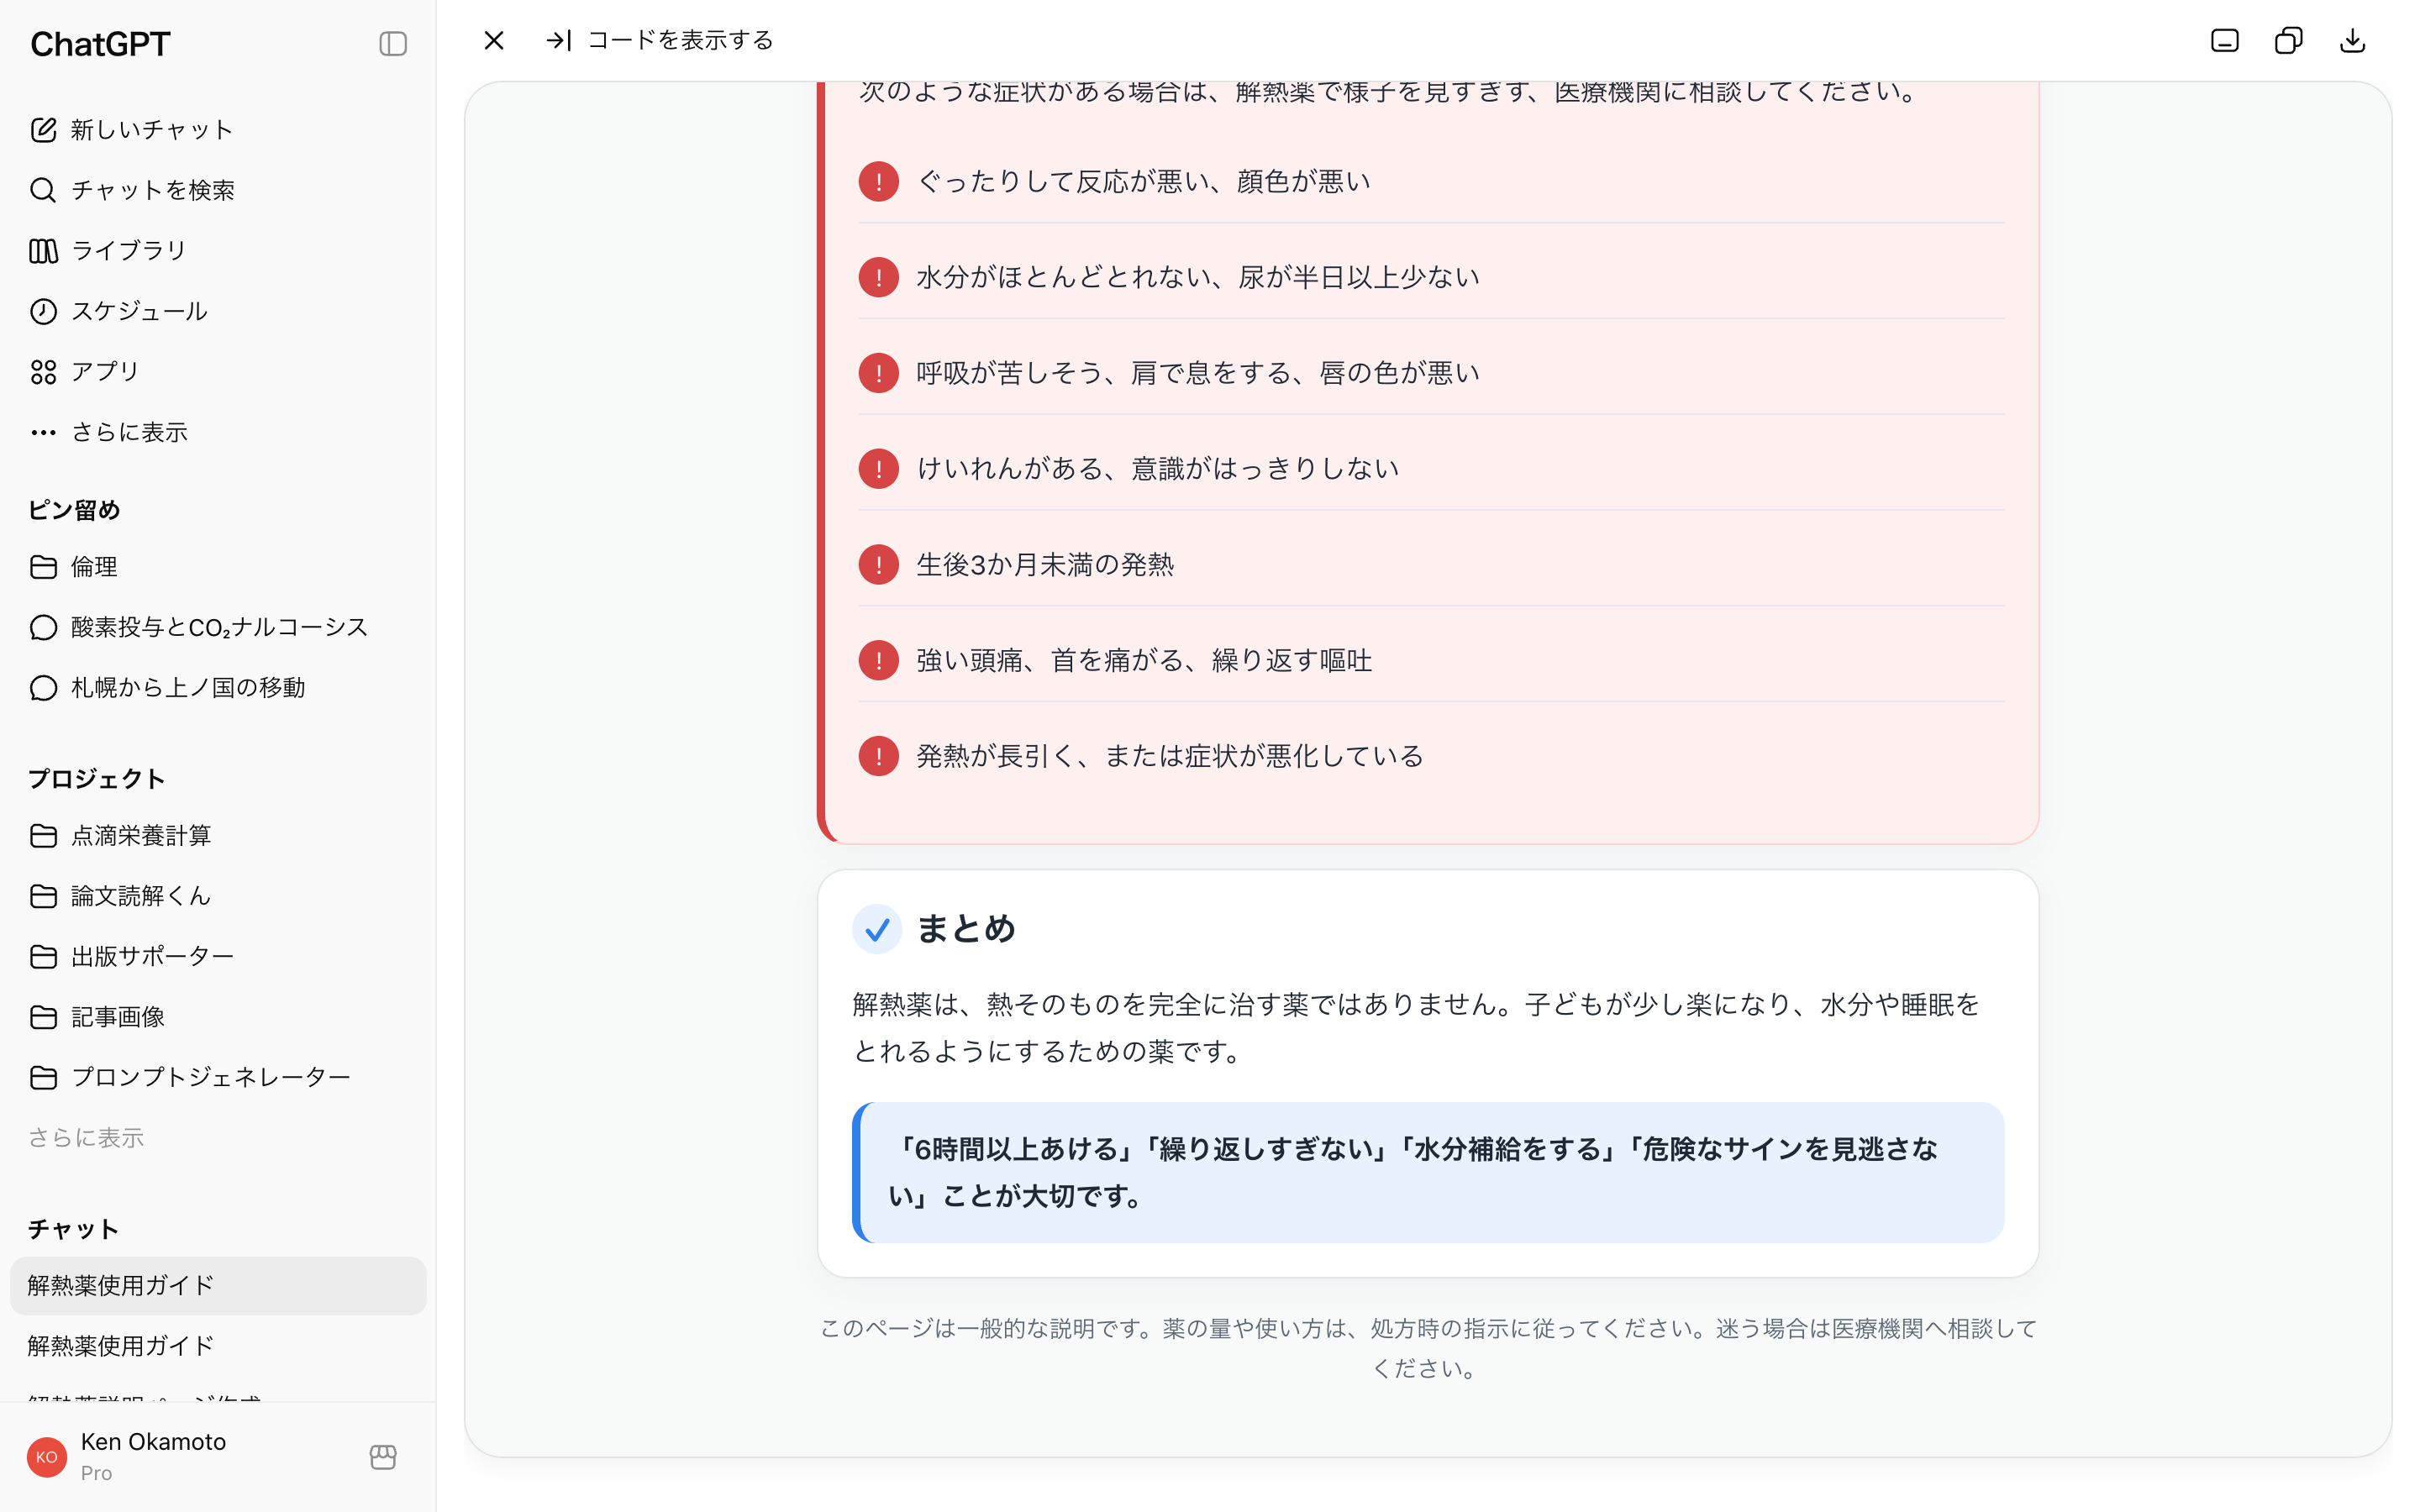Expand さらに表示 under main menu
Viewport: 2420px width, 1512px height.
(x=218, y=432)
